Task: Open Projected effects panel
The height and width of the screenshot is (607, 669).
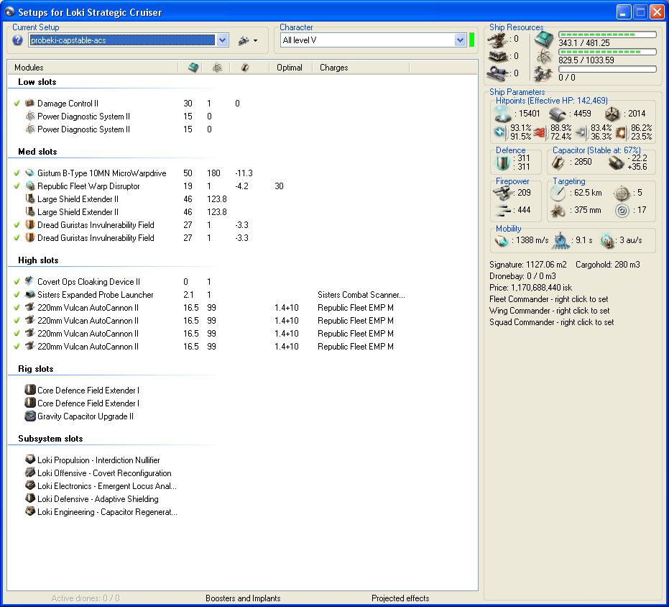Action: (x=400, y=598)
